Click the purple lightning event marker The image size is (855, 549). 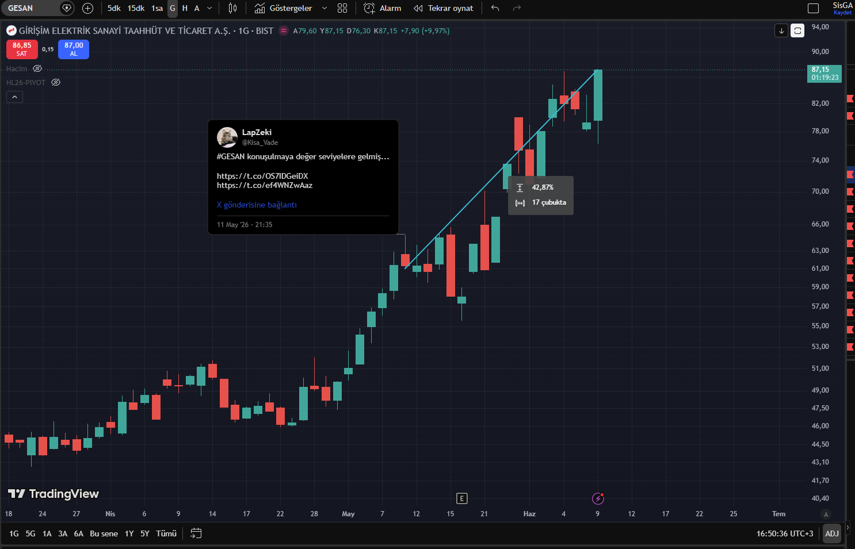(598, 498)
